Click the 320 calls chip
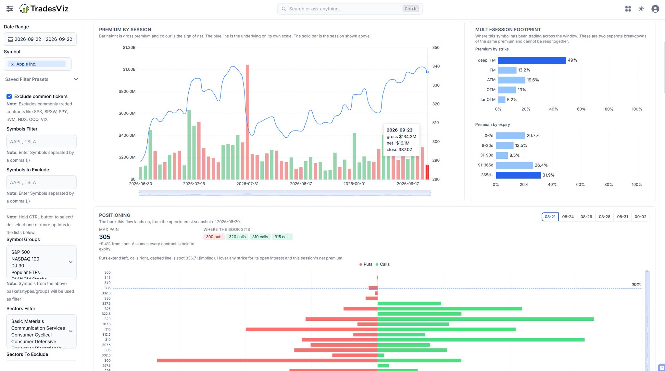 point(237,237)
